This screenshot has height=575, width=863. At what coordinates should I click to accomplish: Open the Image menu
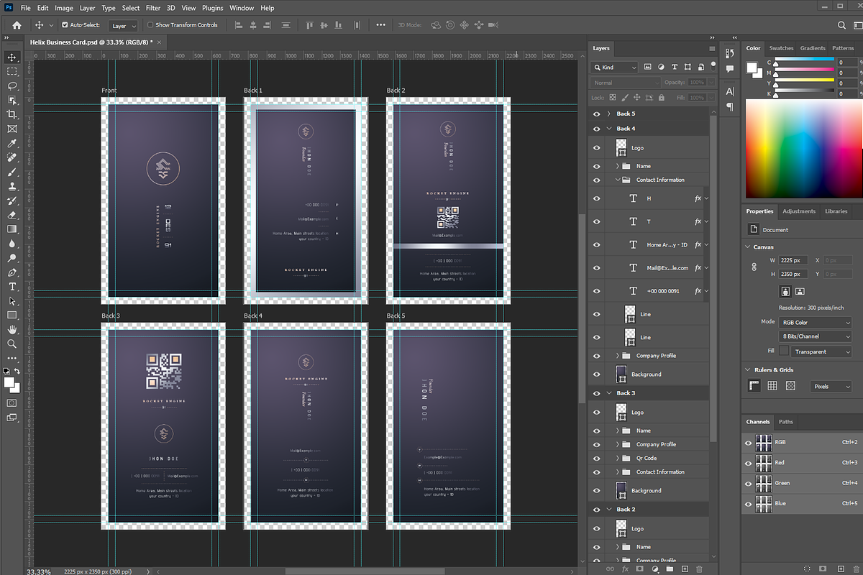[x=64, y=8]
